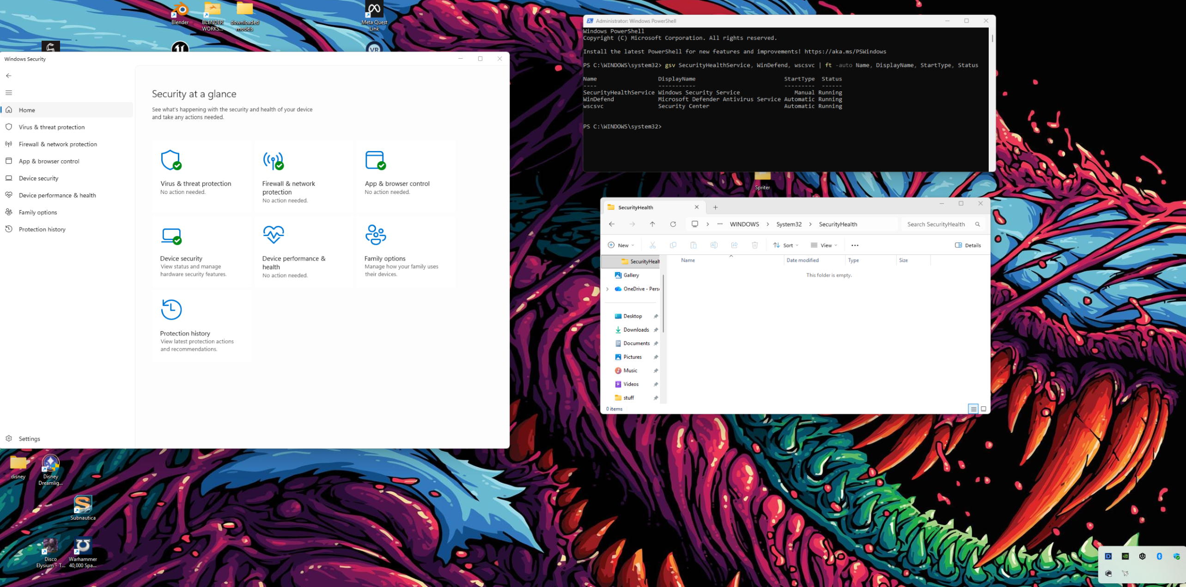
Task: Open Firewall & network protection tile
Action: pos(304,176)
